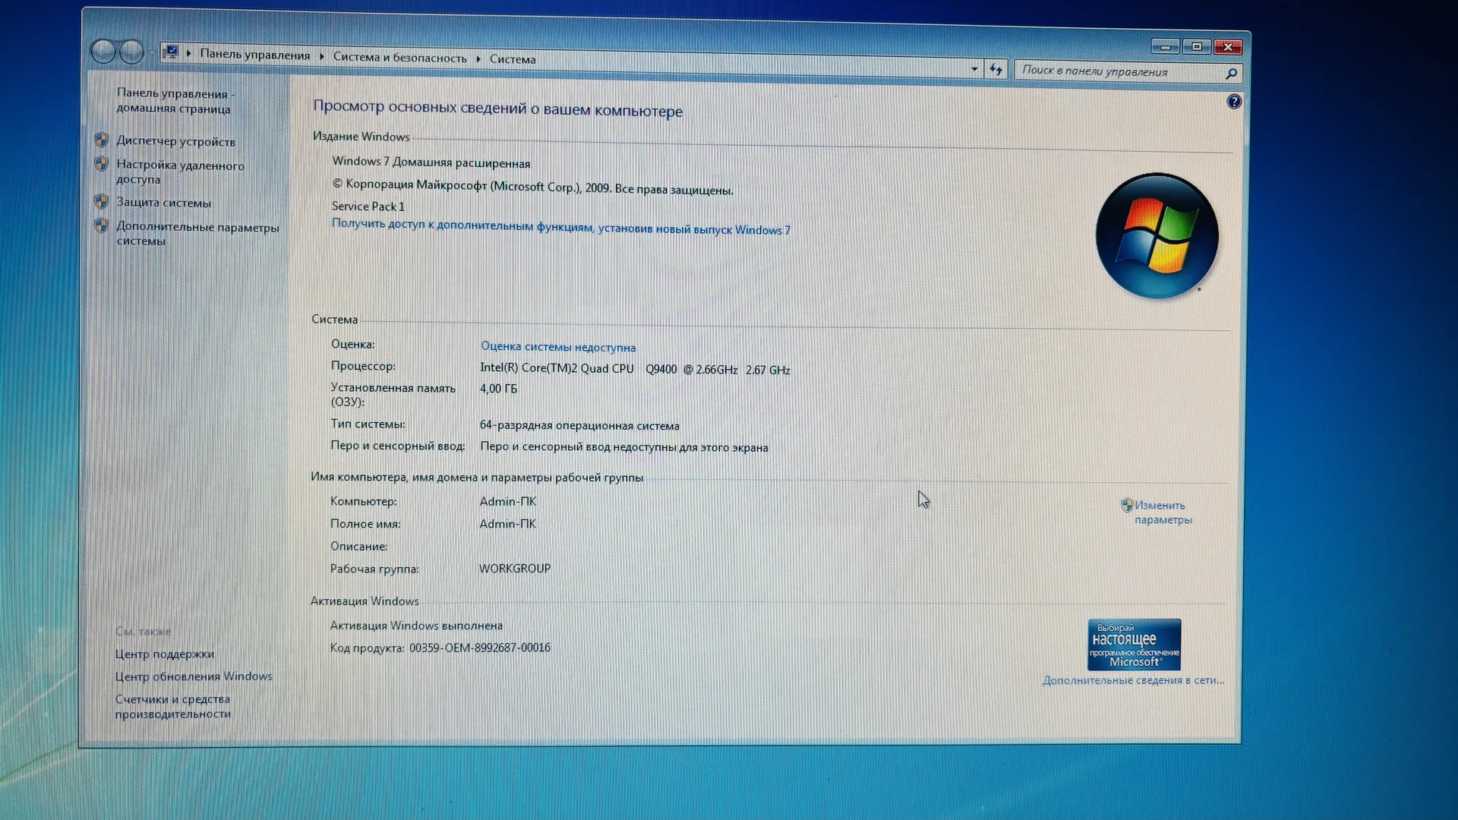The image size is (1458, 820).
Task: Click the Forward navigation arrow button
Action: click(131, 52)
